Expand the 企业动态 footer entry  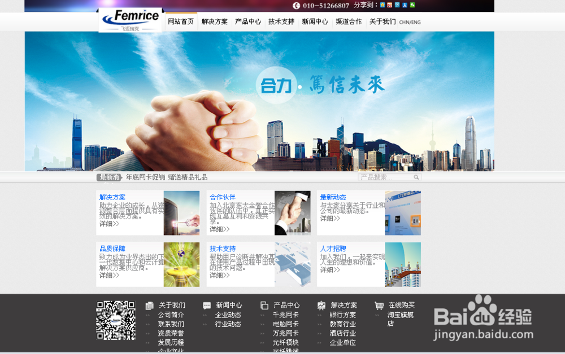tap(229, 315)
